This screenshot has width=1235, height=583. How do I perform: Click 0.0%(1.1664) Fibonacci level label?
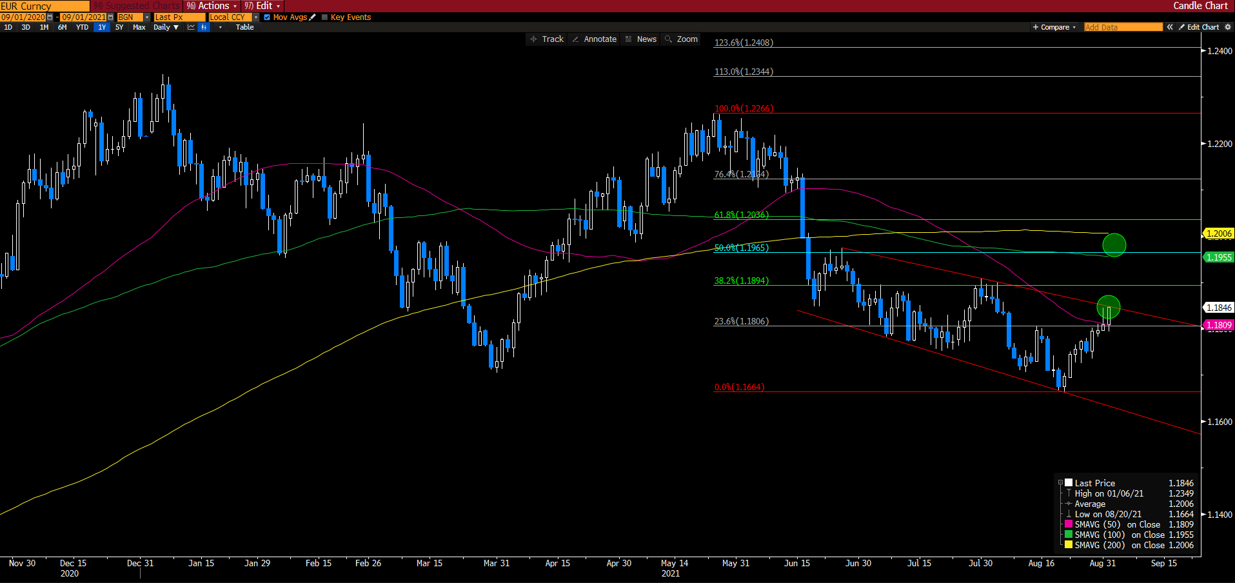[x=739, y=387]
